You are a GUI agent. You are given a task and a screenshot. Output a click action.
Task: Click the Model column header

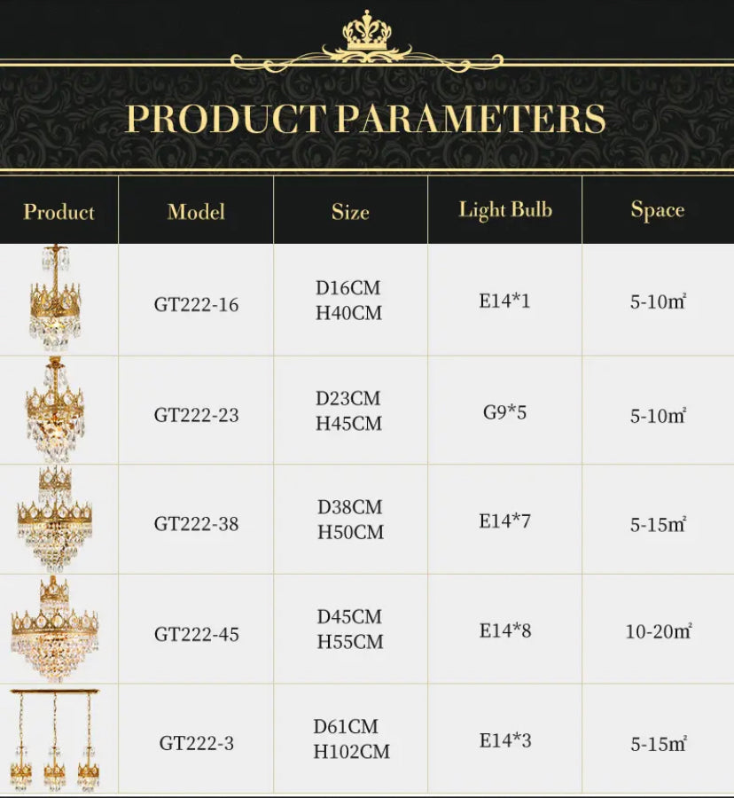point(196,212)
